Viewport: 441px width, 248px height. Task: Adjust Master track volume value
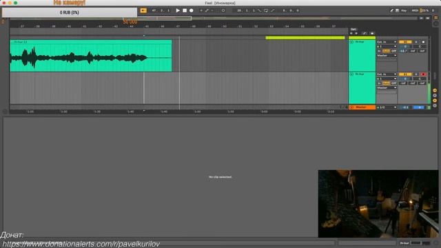pyautogui.click(x=405, y=107)
